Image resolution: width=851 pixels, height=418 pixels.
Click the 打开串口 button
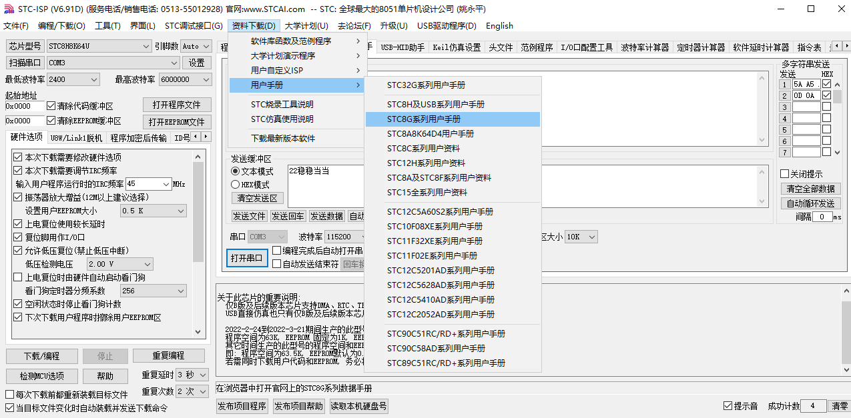247,258
